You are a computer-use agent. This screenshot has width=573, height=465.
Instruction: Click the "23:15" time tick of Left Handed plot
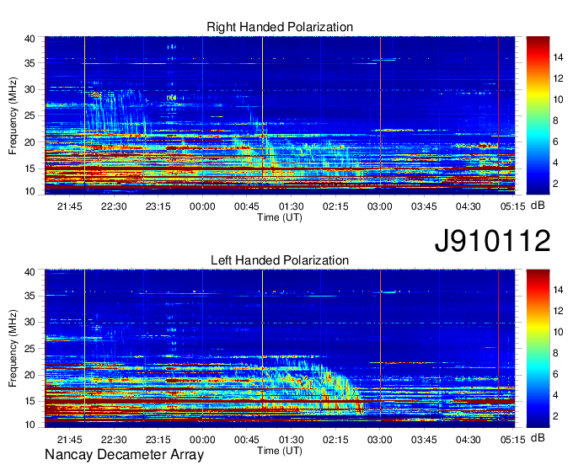(x=158, y=441)
